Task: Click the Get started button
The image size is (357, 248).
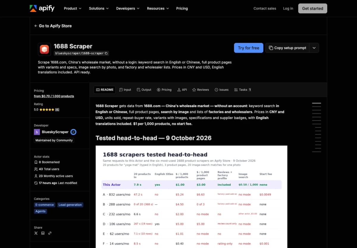Action: pos(313,8)
